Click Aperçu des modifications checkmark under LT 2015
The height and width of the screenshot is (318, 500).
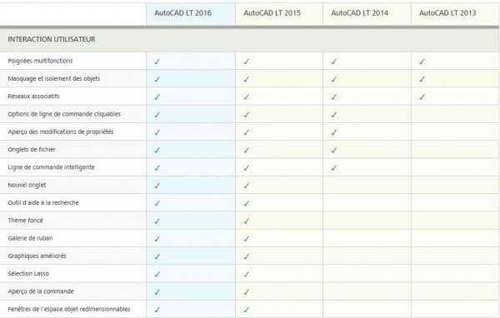coord(246,132)
